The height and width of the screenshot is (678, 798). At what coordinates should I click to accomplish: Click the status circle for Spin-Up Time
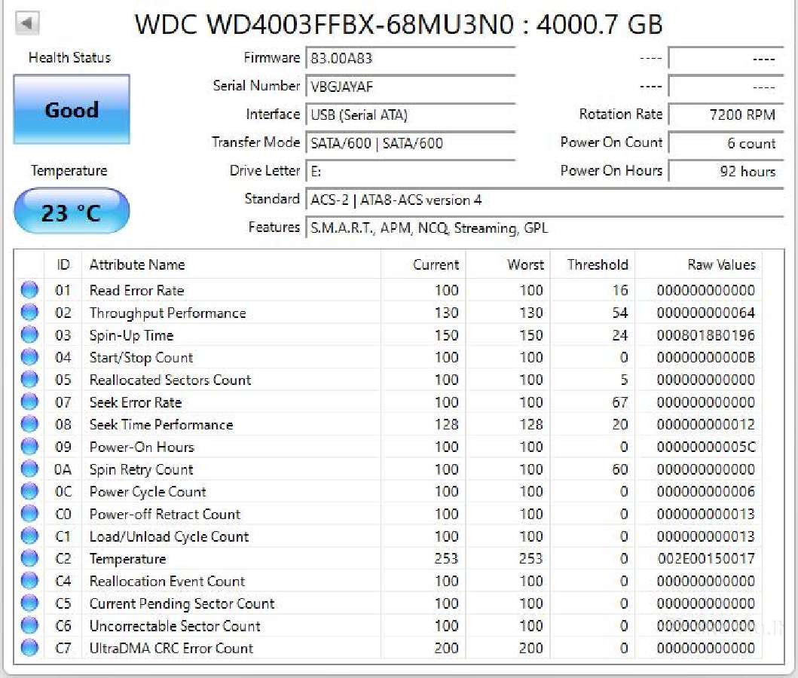(x=29, y=334)
